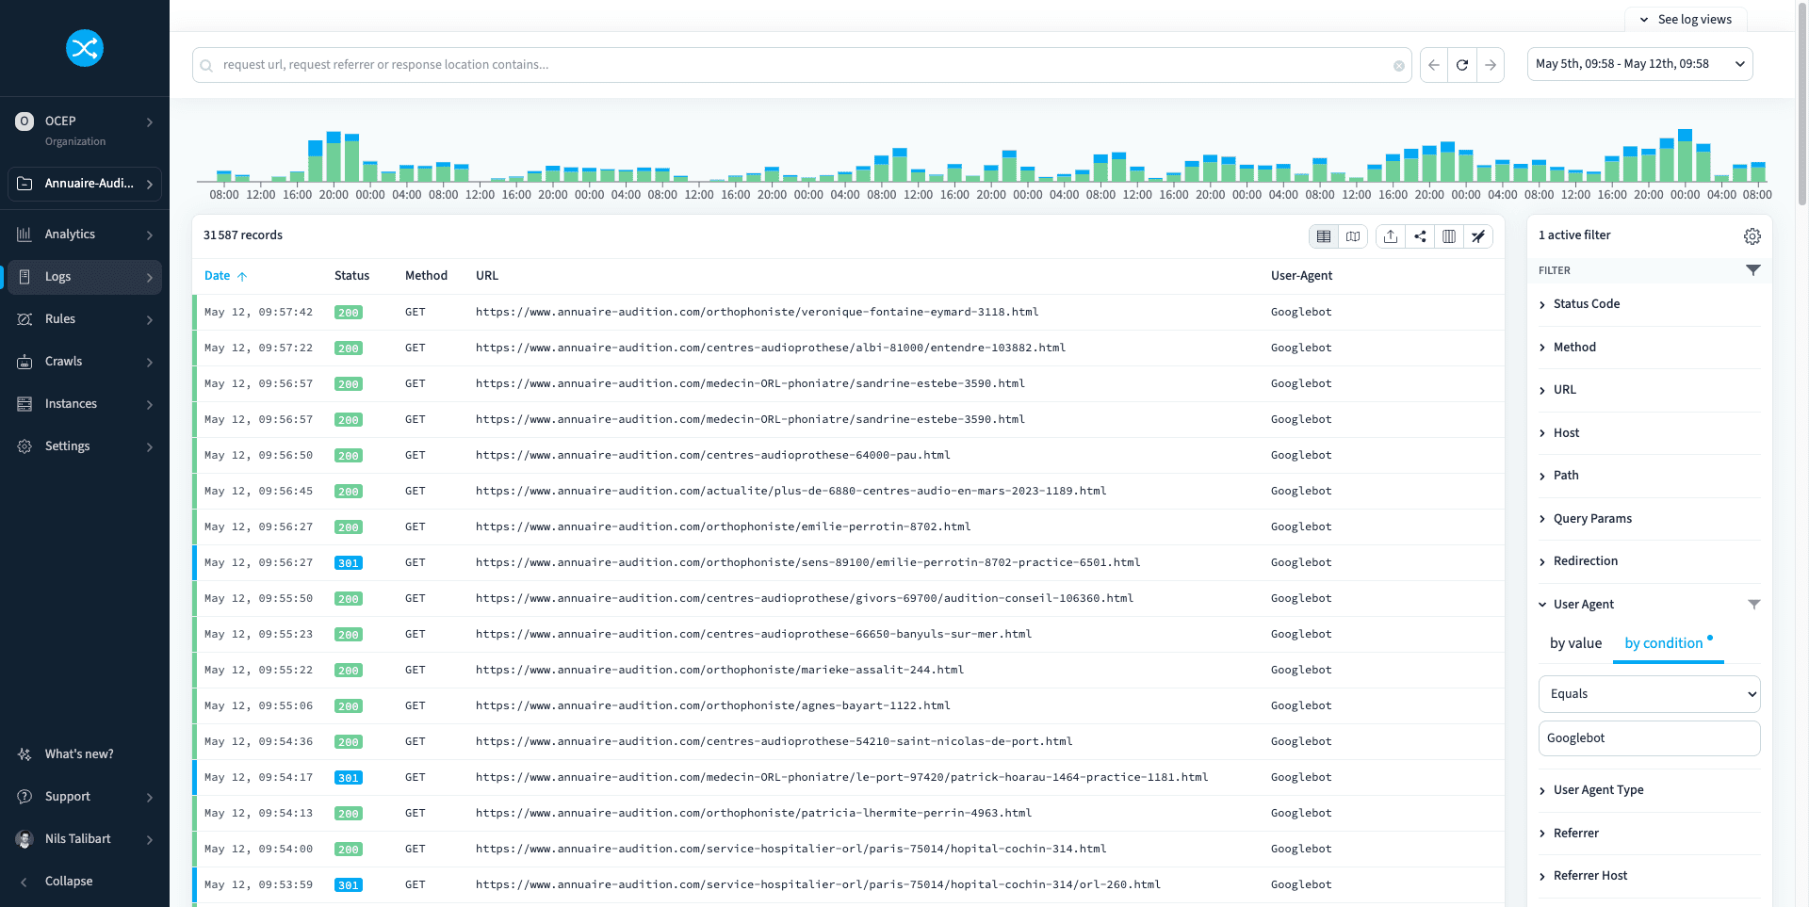Open the Support menu

(x=85, y=797)
